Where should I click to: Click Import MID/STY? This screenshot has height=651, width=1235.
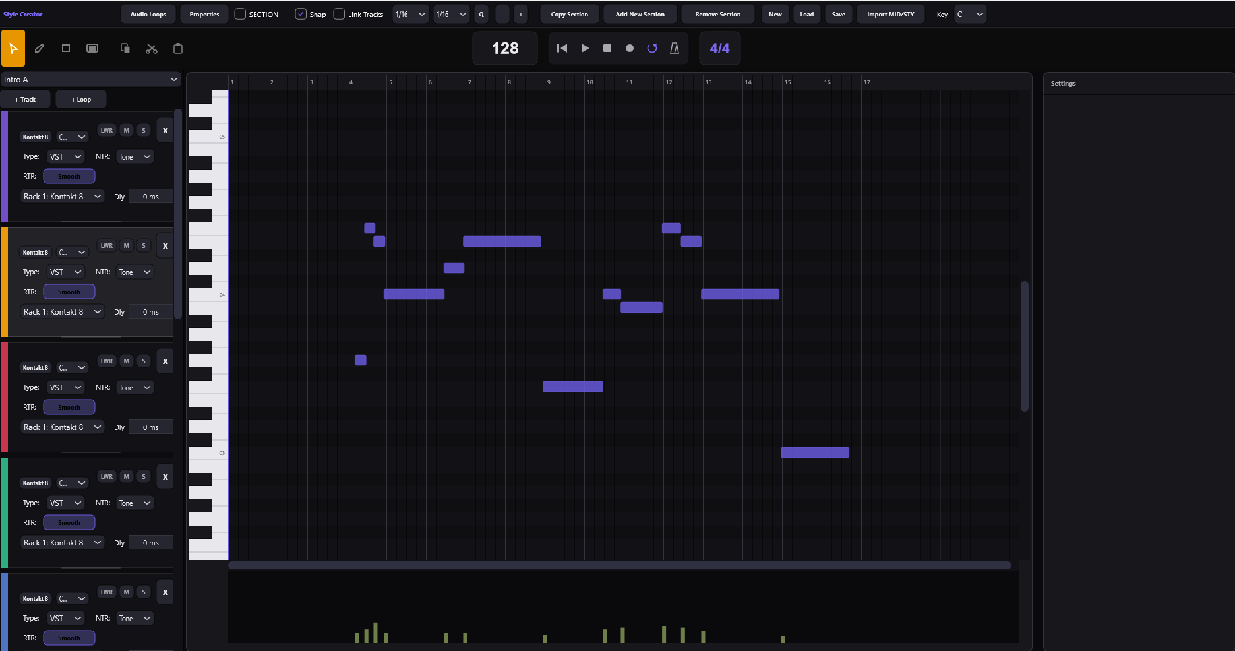(x=891, y=15)
